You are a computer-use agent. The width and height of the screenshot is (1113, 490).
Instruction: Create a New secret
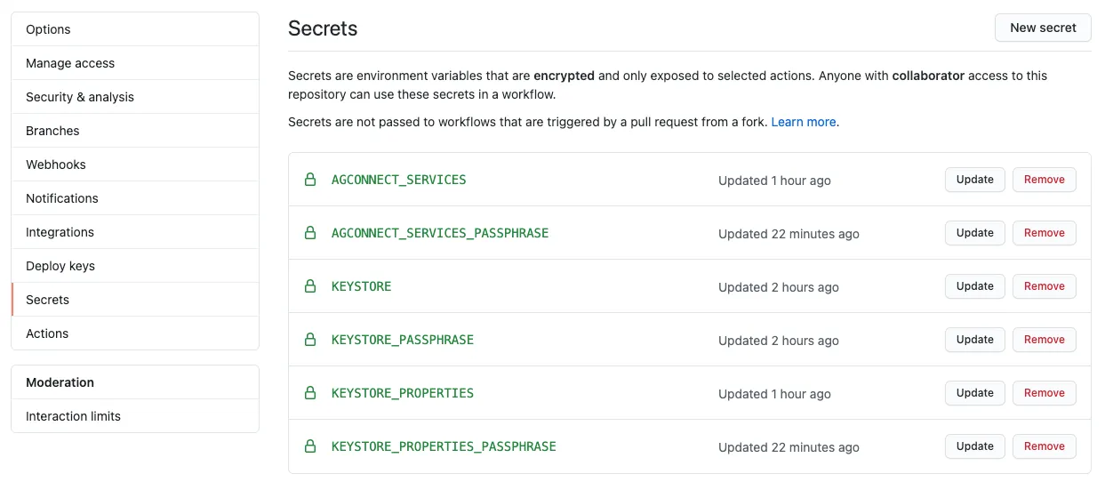tap(1043, 28)
